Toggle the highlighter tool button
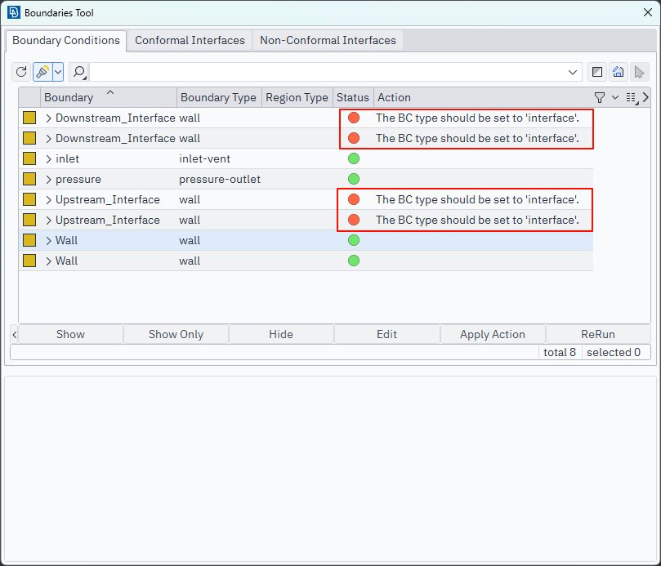Viewport: 661px width, 566px height. coord(42,72)
